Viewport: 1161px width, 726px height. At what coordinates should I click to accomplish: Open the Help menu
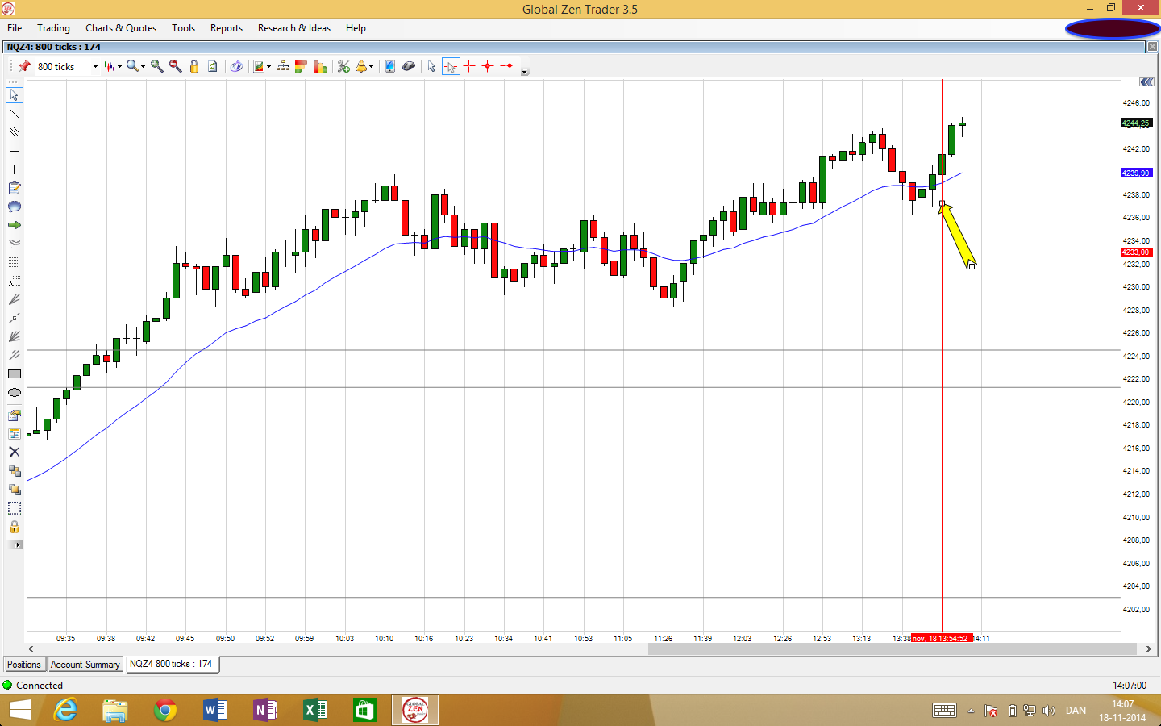click(x=356, y=28)
